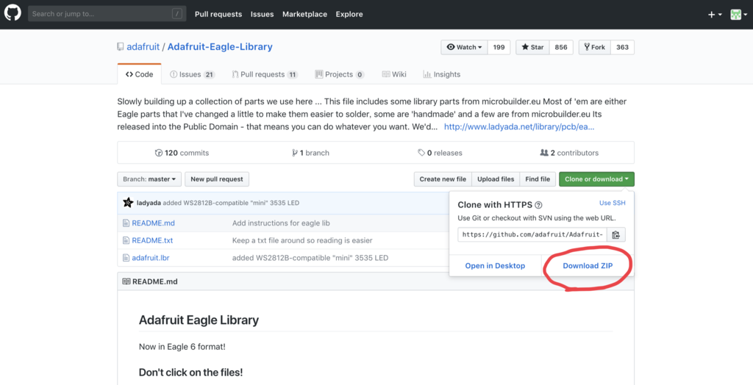Click the README.md header book icon
753x385 pixels.
(126, 281)
